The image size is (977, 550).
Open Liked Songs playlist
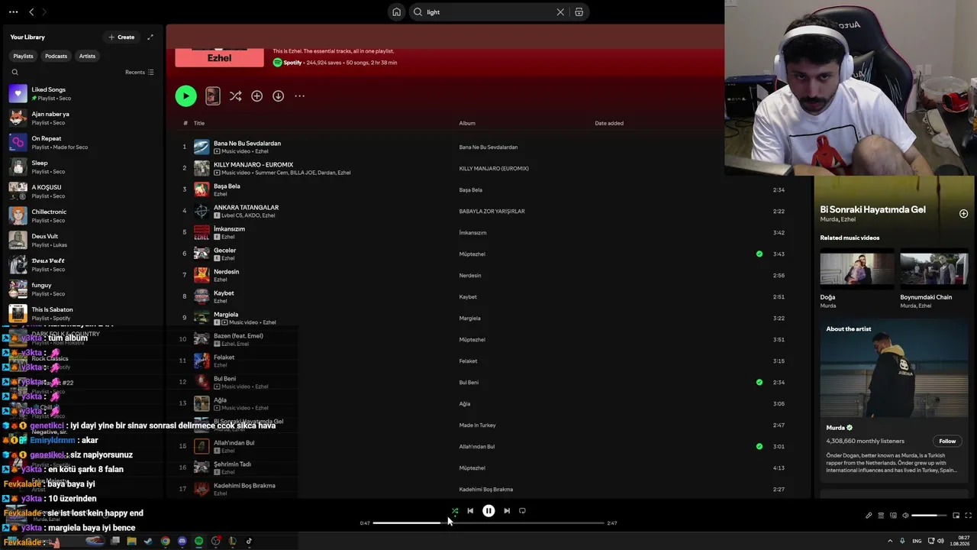click(x=82, y=93)
